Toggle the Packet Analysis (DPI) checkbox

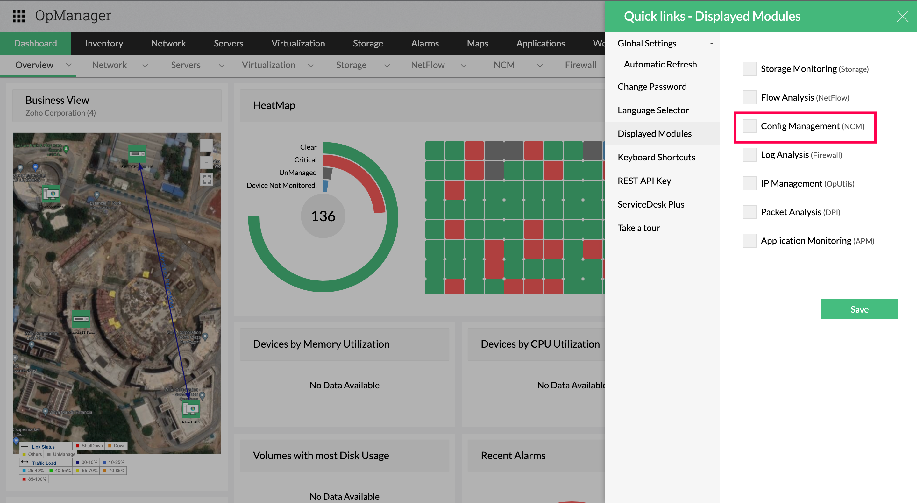[749, 212]
